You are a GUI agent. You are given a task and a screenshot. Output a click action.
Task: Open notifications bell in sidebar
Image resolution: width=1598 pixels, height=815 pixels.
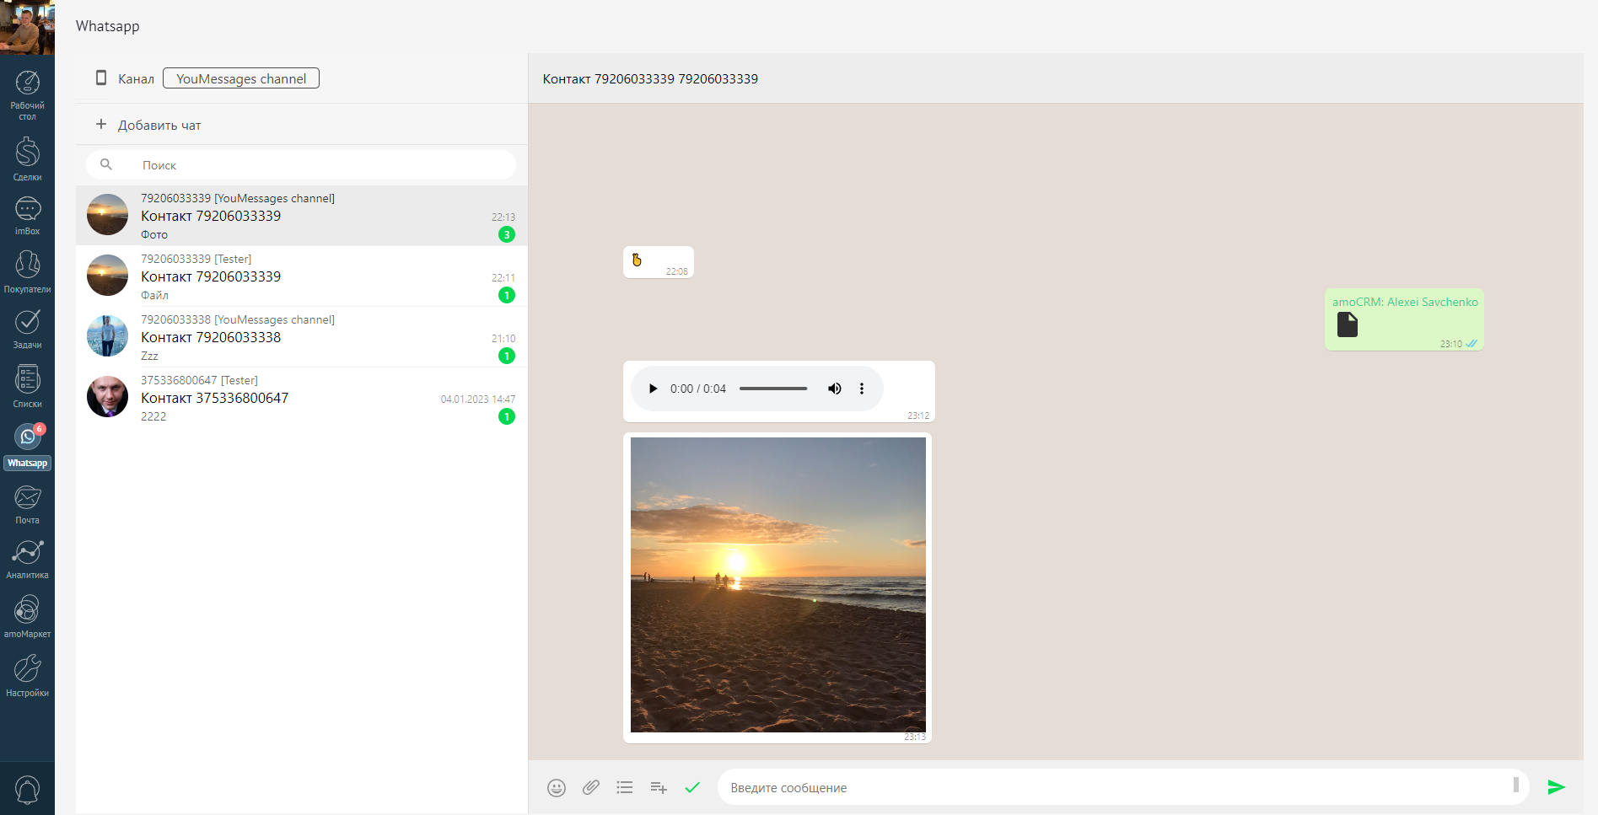(x=27, y=790)
